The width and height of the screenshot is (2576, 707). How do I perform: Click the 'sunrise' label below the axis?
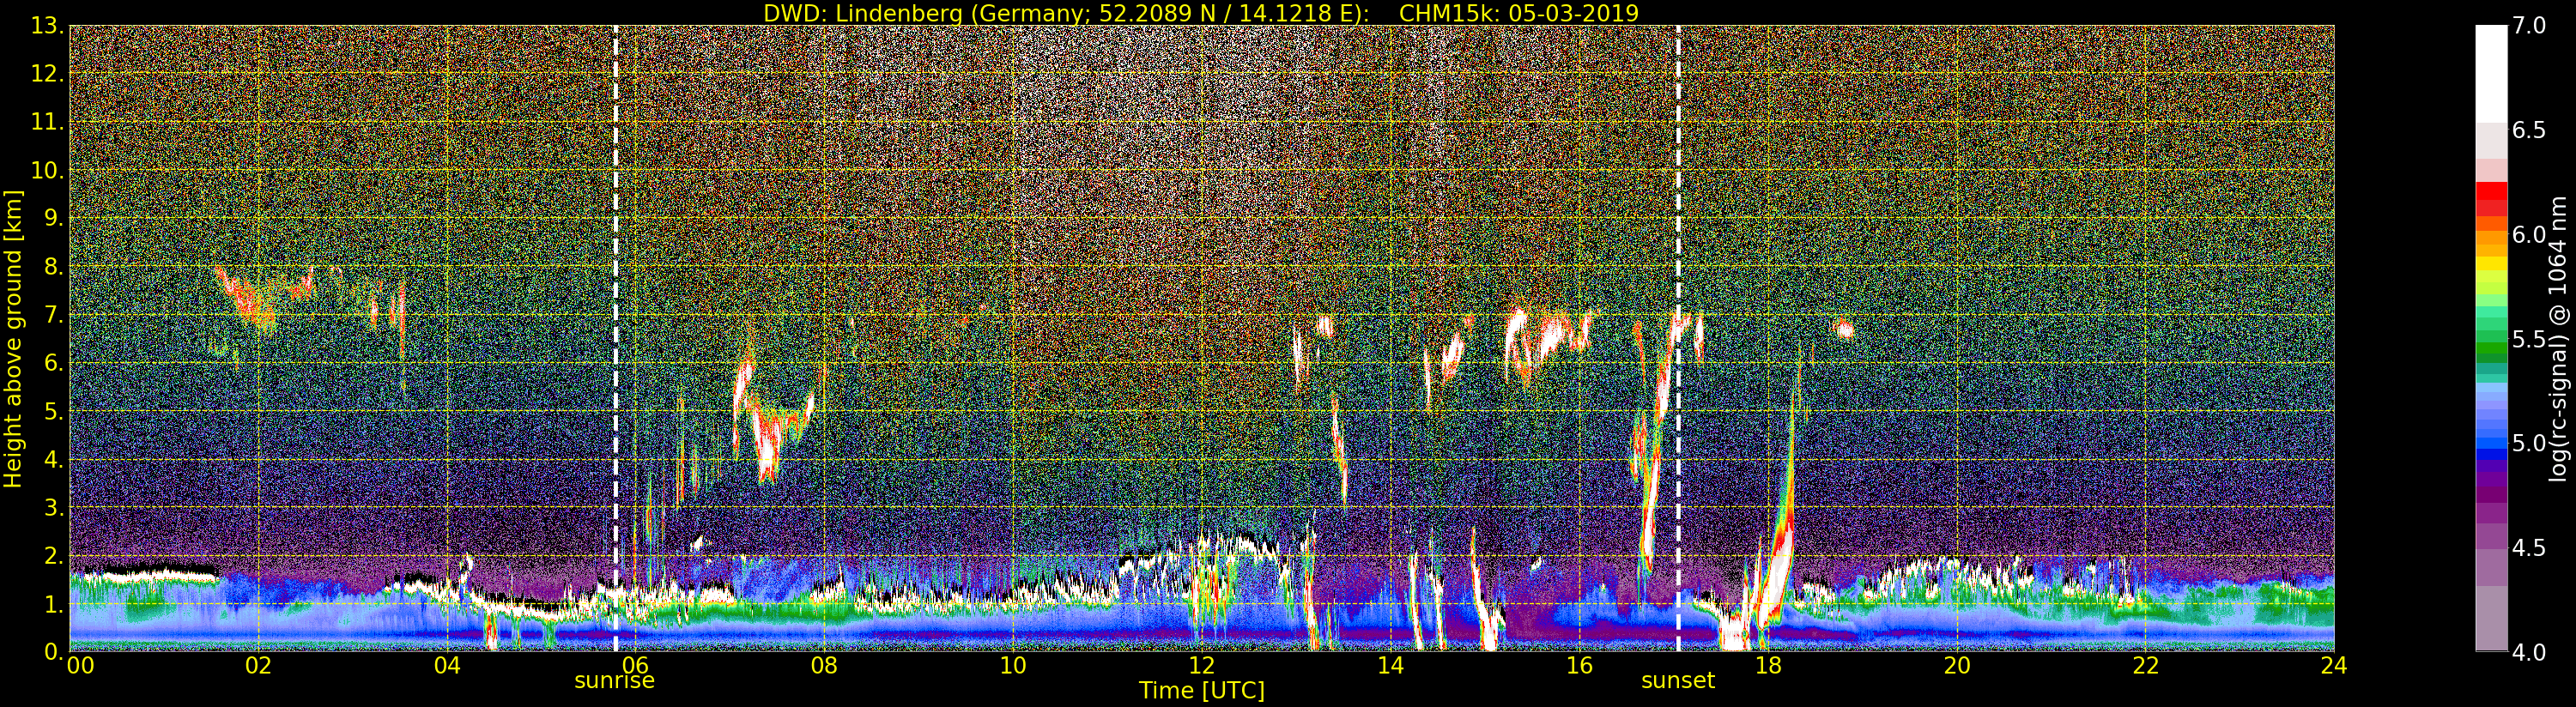(x=614, y=681)
